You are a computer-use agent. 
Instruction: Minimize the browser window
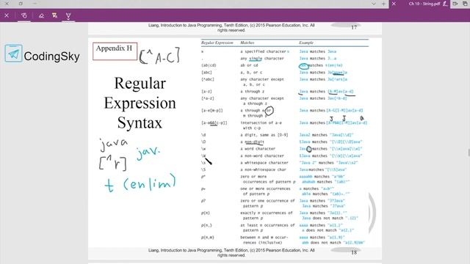35,4
